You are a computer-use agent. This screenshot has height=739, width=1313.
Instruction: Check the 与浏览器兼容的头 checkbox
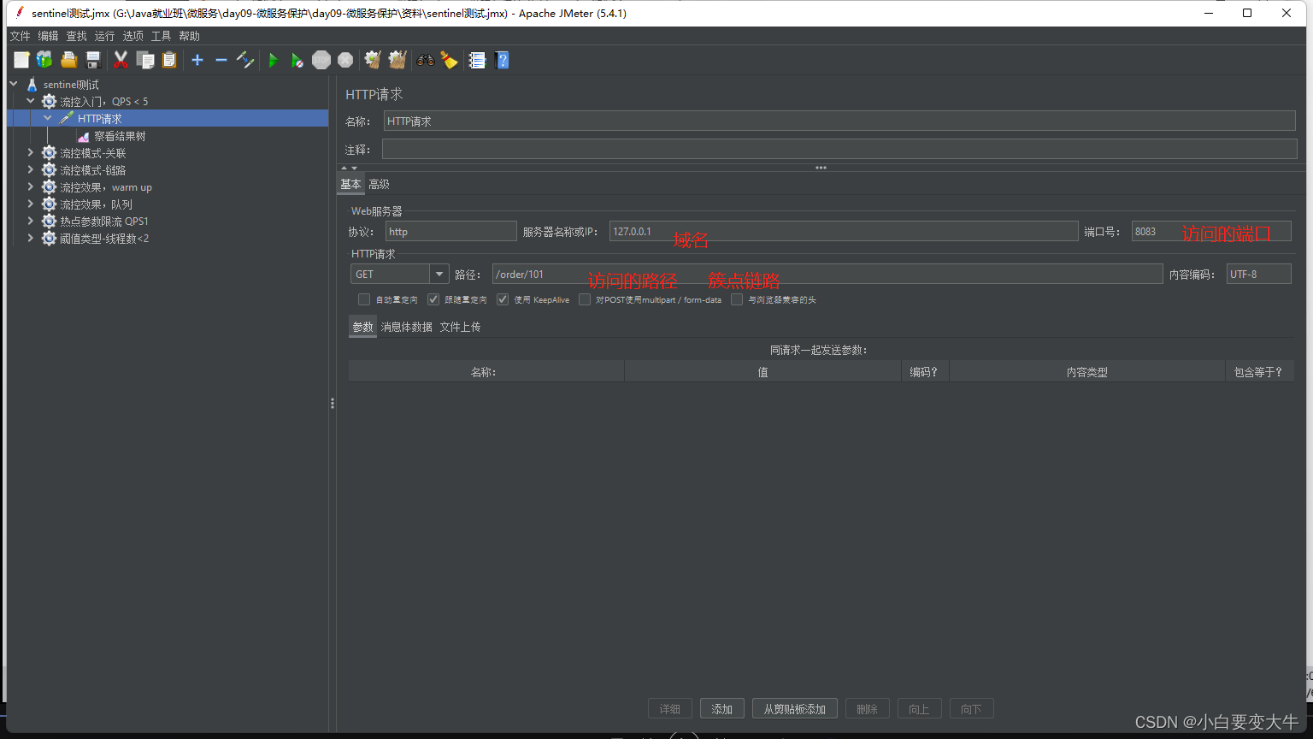pyautogui.click(x=737, y=299)
